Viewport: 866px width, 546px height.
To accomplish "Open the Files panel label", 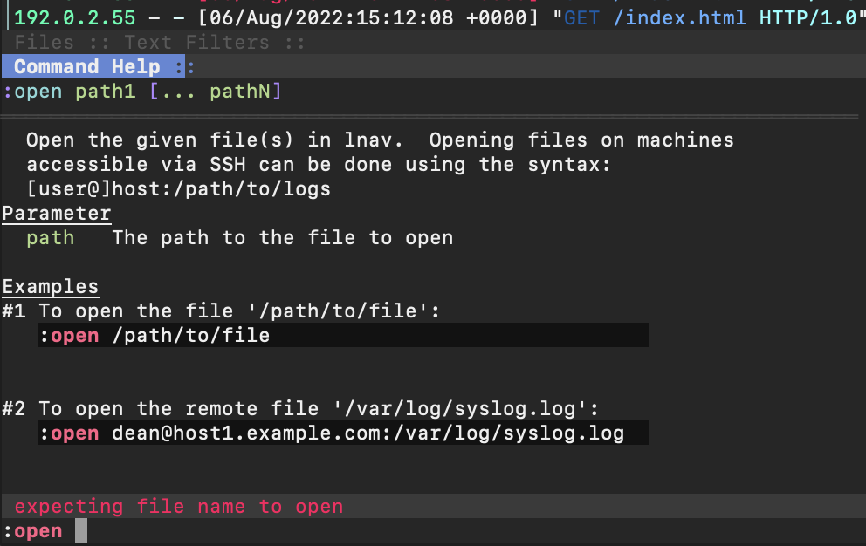I will 45,43.
